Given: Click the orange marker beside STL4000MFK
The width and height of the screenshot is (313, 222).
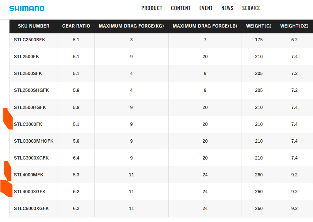Looking at the screenshot, I should 8,171.
